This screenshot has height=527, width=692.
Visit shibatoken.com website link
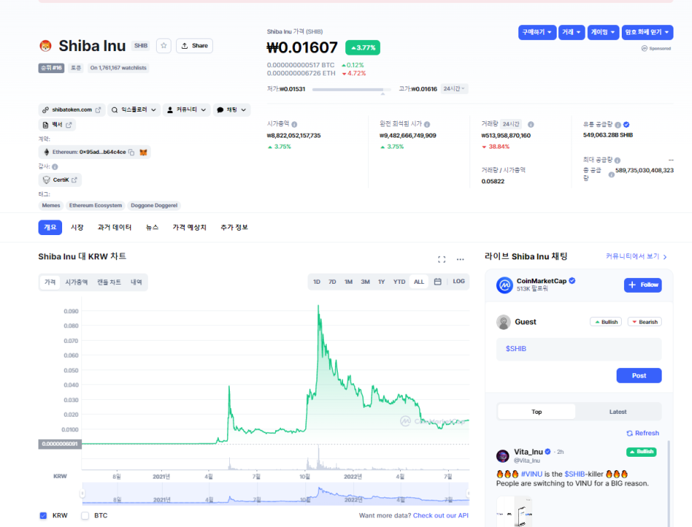[x=72, y=110]
